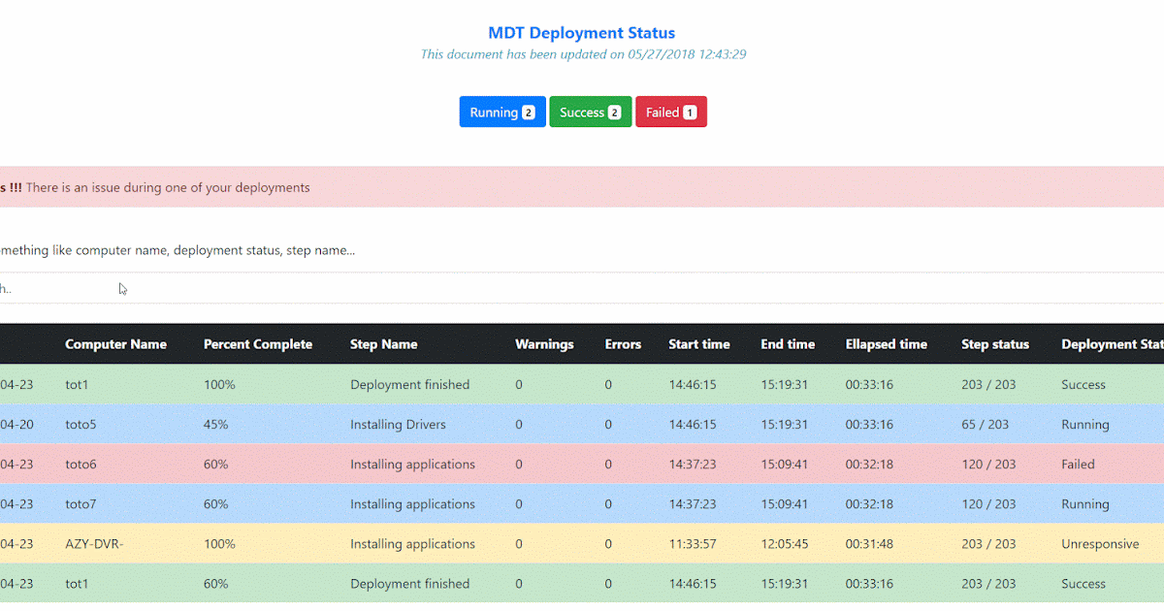
Task: Show failed deployments via the Failed button
Action: tap(665, 112)
